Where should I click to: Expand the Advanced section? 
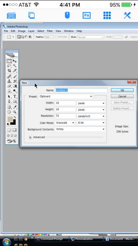[x=30, y=137]
